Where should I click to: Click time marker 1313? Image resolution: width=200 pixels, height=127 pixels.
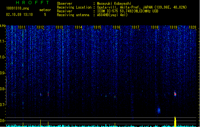(59, 27)
